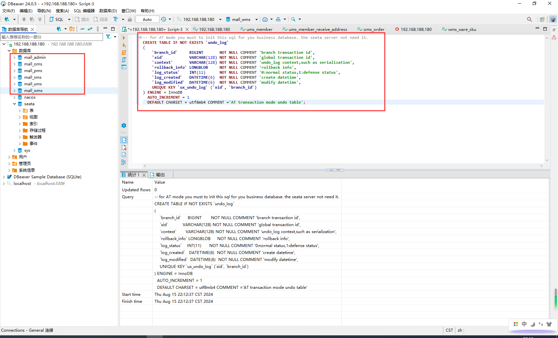Click the magnifier search icon in toolbar

pos(293,19)
